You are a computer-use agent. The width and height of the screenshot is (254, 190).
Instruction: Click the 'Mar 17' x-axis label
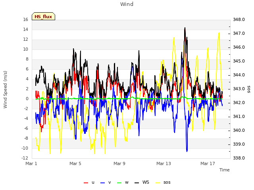208,163
